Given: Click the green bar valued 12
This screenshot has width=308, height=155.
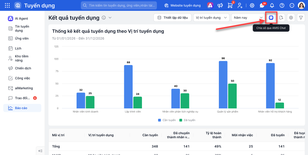Looking at the screenshot, I should (x=280, y=105).
